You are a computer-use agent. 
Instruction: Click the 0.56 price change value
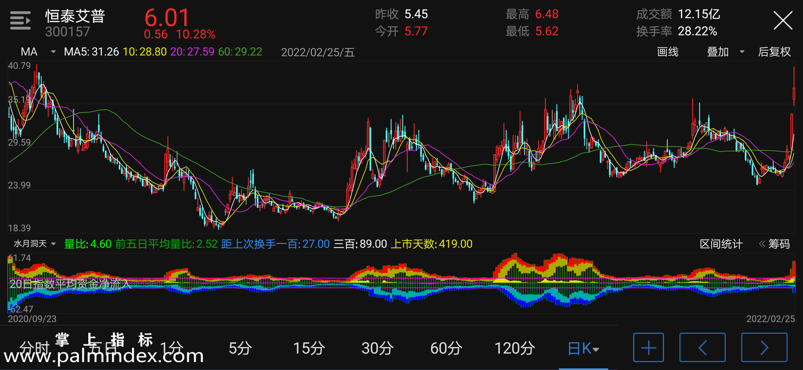tap(156, 34)
